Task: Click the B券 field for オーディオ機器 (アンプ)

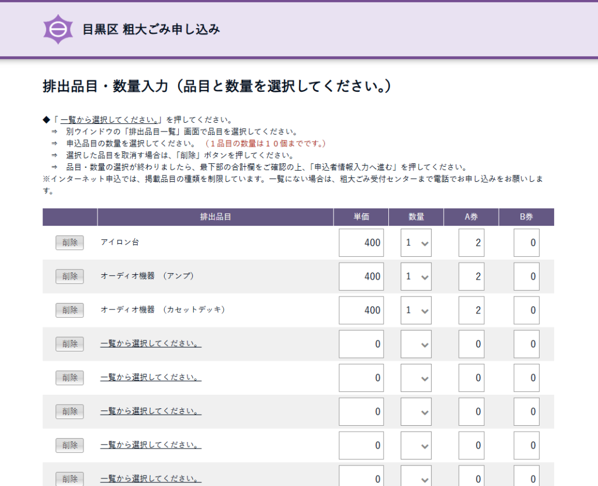Action: [526, 277]
